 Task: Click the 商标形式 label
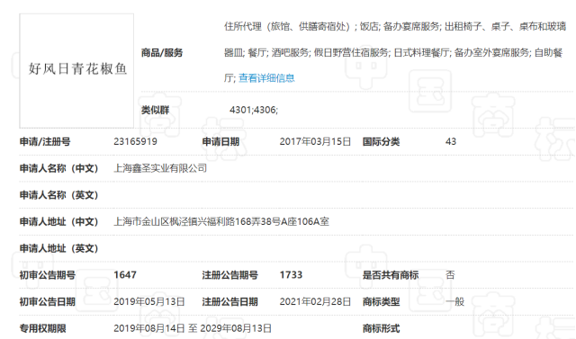[x=381, y=328]
